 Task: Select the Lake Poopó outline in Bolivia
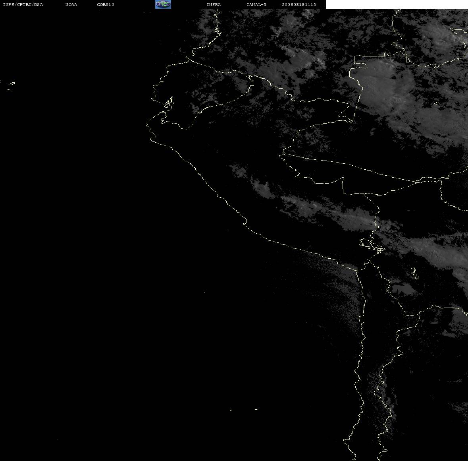pos(414,273)
